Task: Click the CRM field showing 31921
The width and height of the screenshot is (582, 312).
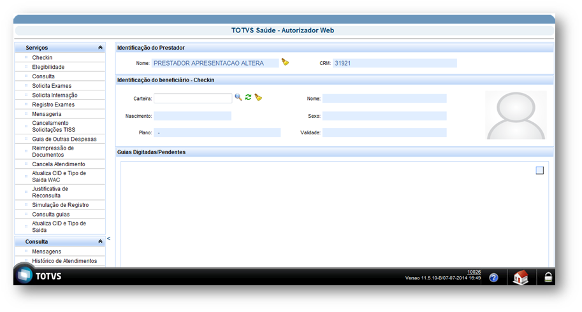Action: pos(395,64)
